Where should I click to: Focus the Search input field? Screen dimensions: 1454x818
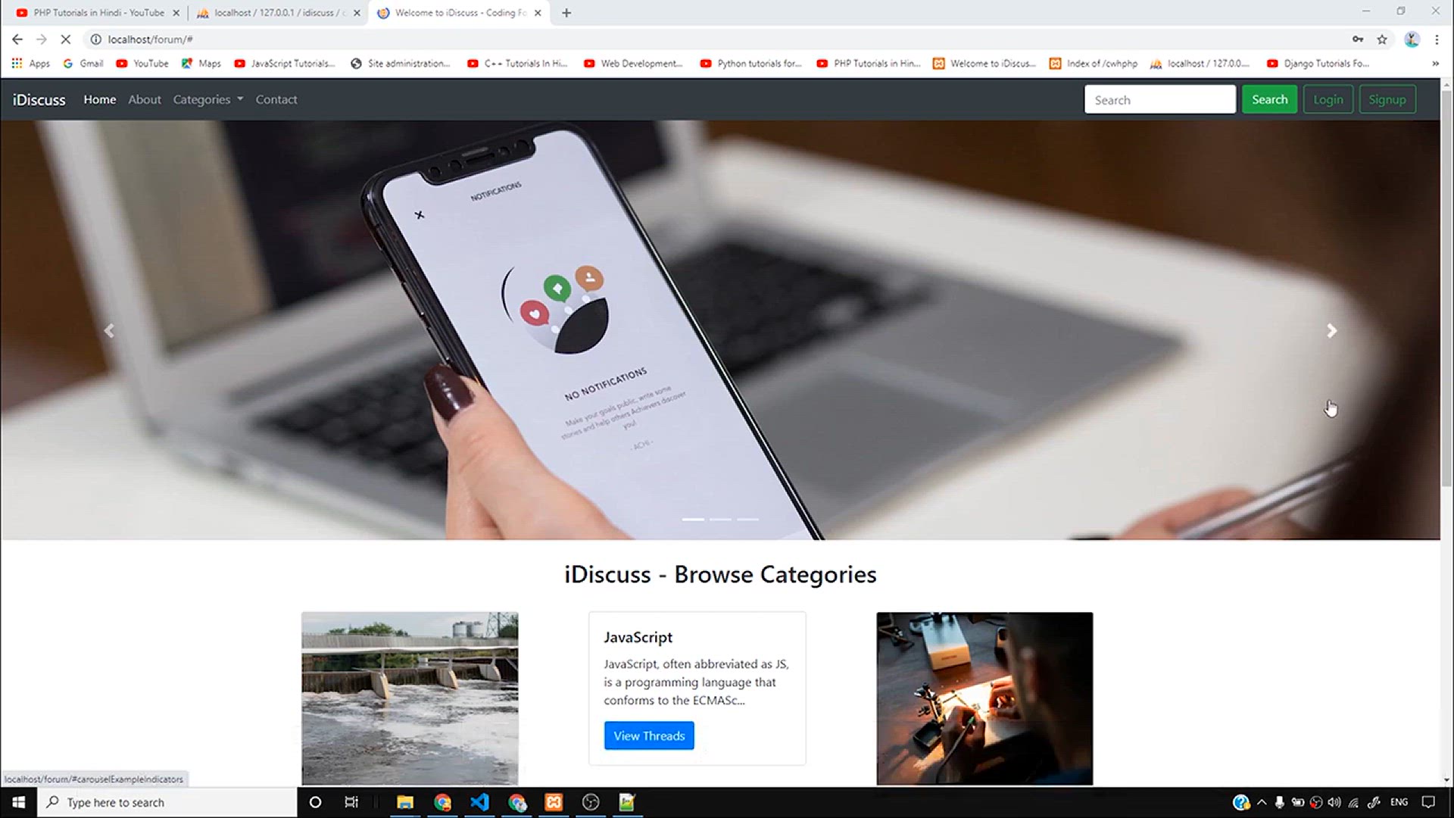(1160, 100)
